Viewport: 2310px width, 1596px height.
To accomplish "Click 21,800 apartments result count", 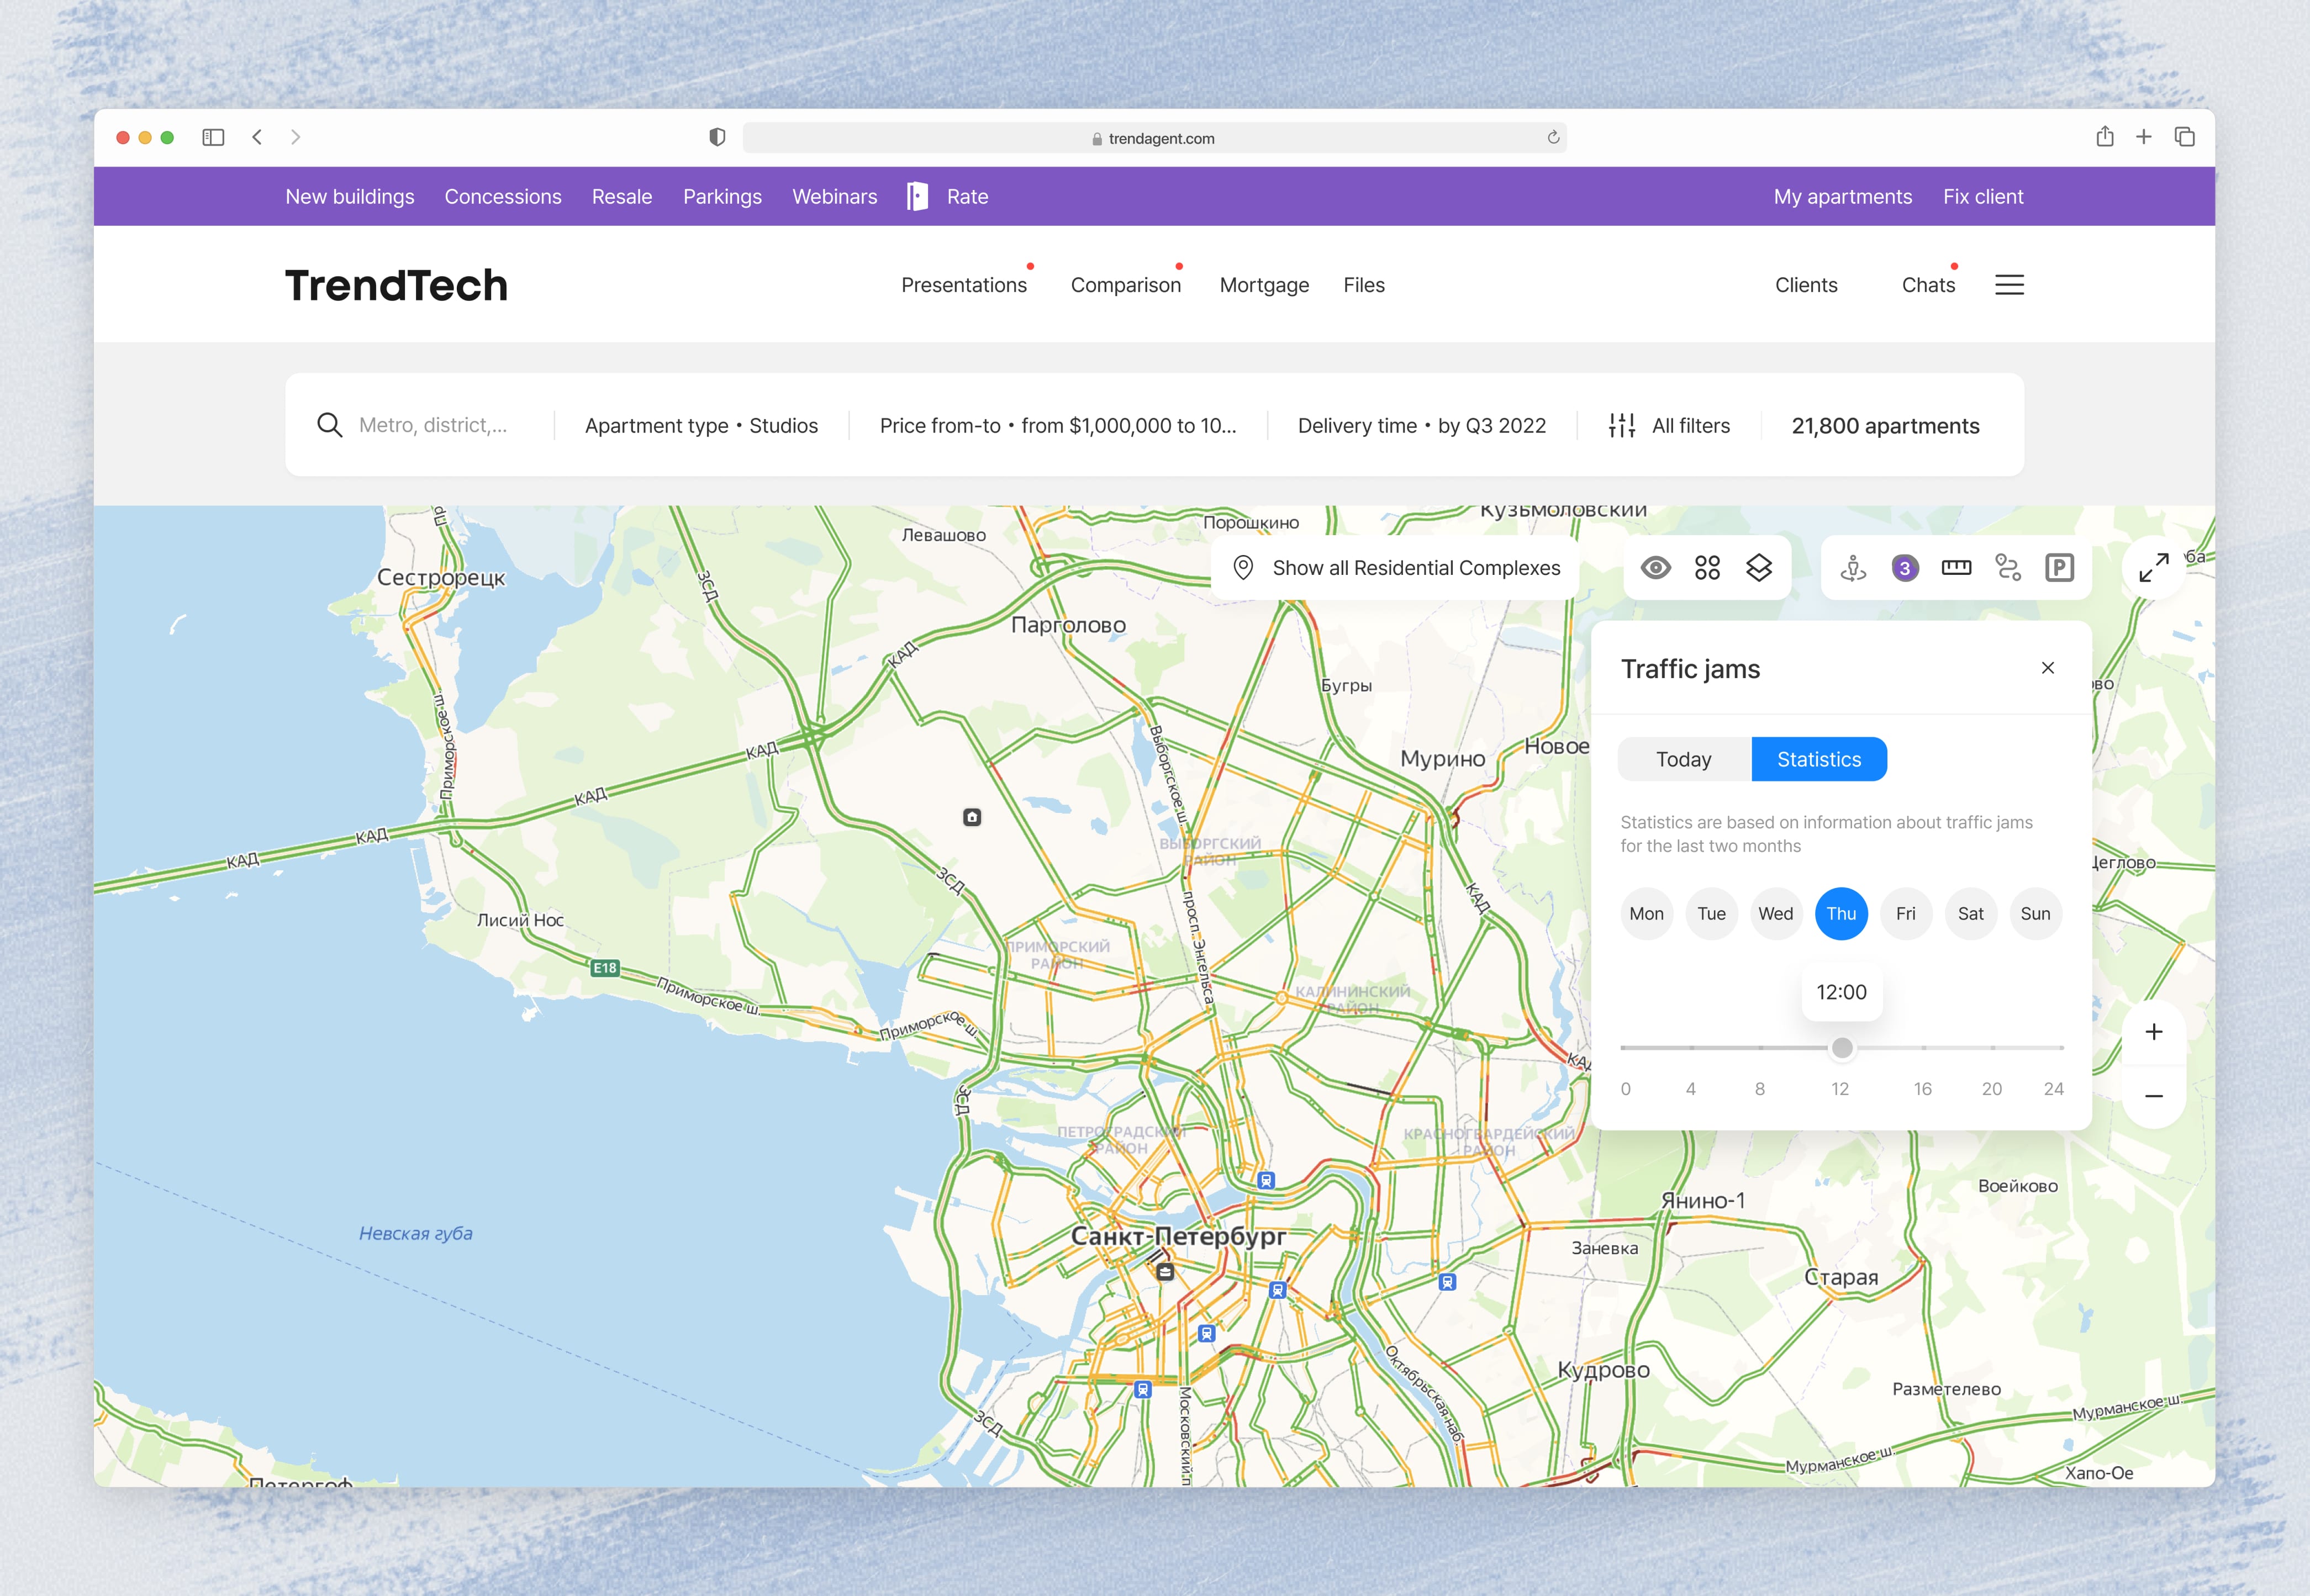I will (x=1885, y=425).
